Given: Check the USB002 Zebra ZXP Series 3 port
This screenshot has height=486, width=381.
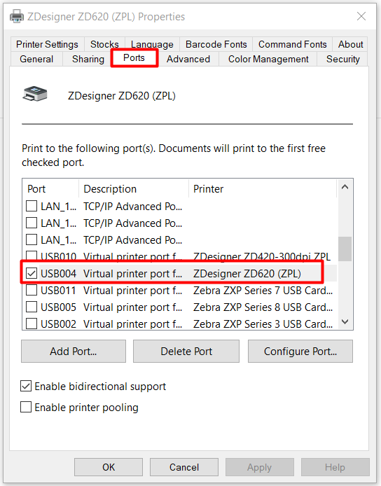Looking at the screenshot, I should [32, 324].
